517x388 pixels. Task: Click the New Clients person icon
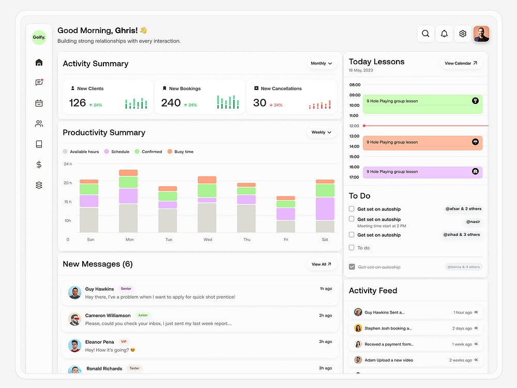point(72,88)
